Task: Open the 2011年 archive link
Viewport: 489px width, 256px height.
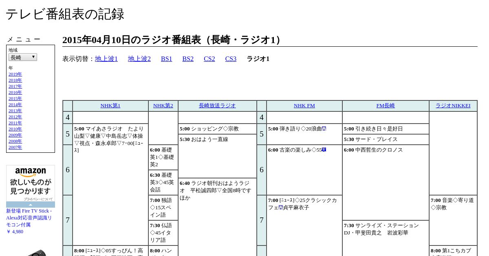Action: pyautogui.click(x=15, y=123)
